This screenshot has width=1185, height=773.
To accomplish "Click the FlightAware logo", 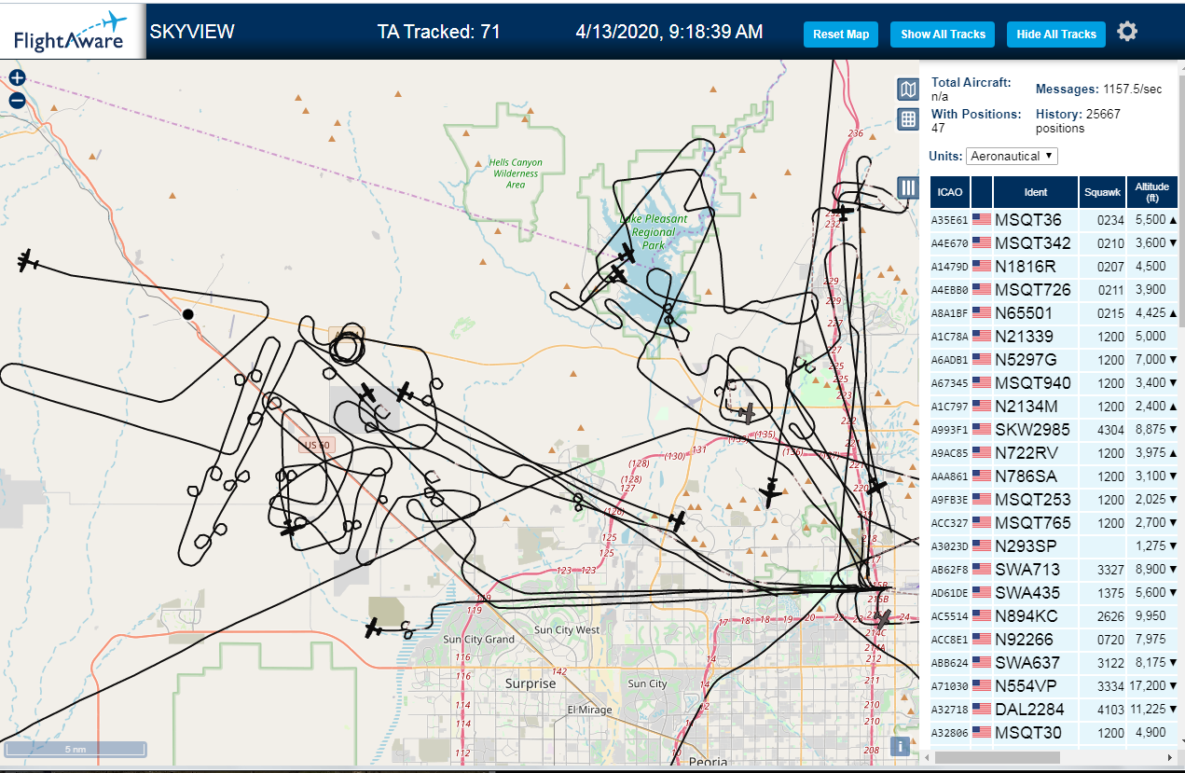I will 72,31.
